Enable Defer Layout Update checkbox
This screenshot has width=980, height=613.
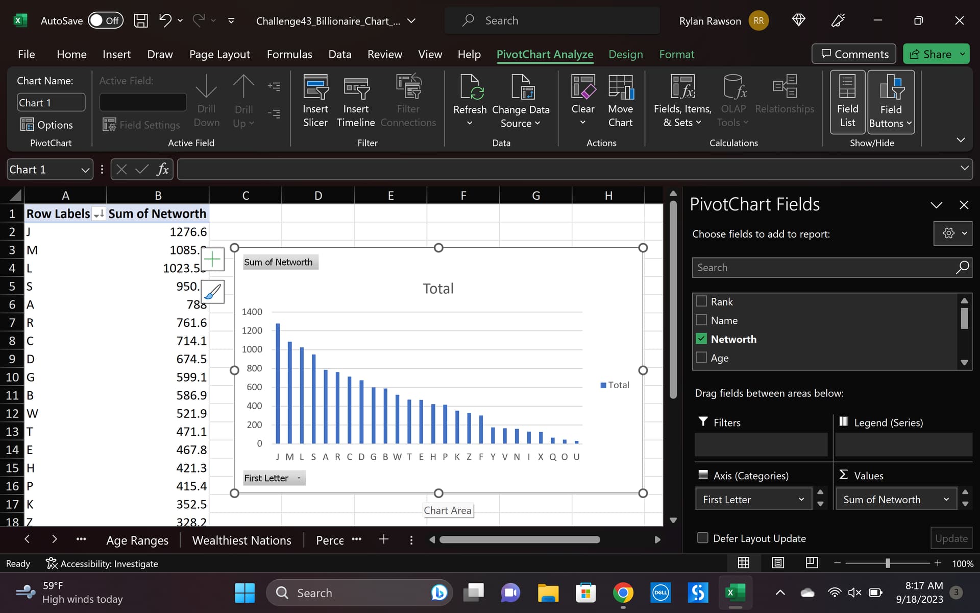(703, 538)
